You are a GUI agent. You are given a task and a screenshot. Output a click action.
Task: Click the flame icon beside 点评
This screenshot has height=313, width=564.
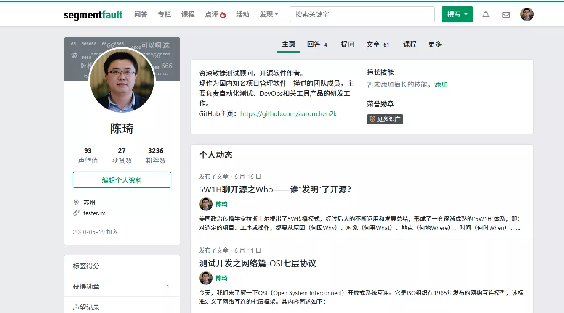223,15
